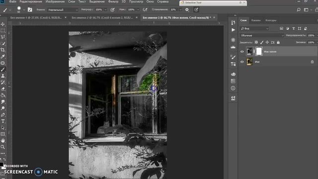Open the Histogram panel icon
The width and height of the screenshot is (318, 179).
tap(233, 47)
